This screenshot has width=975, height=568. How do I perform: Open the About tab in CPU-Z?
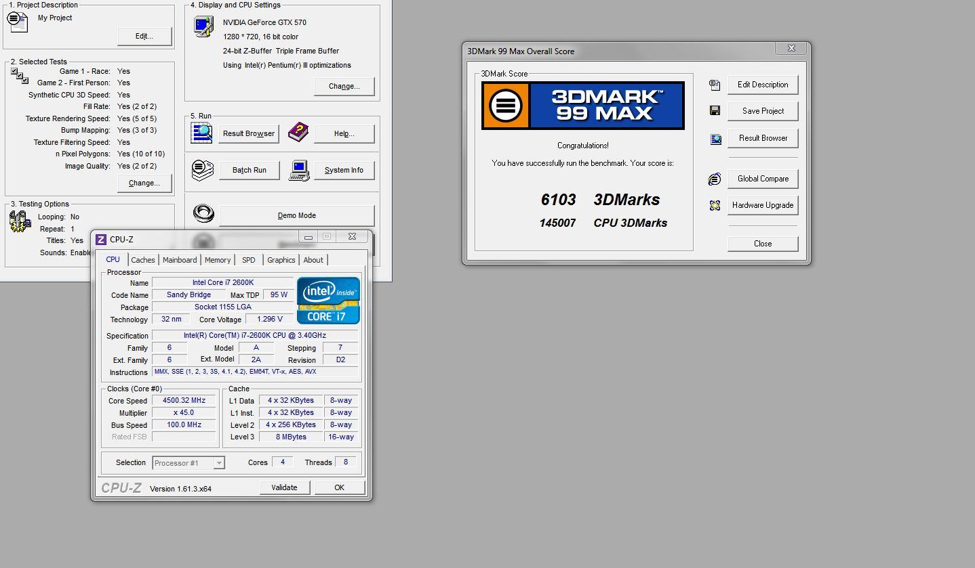click(x=313, y=260)
